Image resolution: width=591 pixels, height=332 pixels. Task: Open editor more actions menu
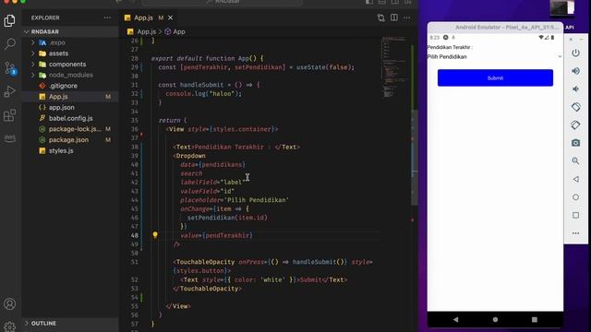coord(406,18)
